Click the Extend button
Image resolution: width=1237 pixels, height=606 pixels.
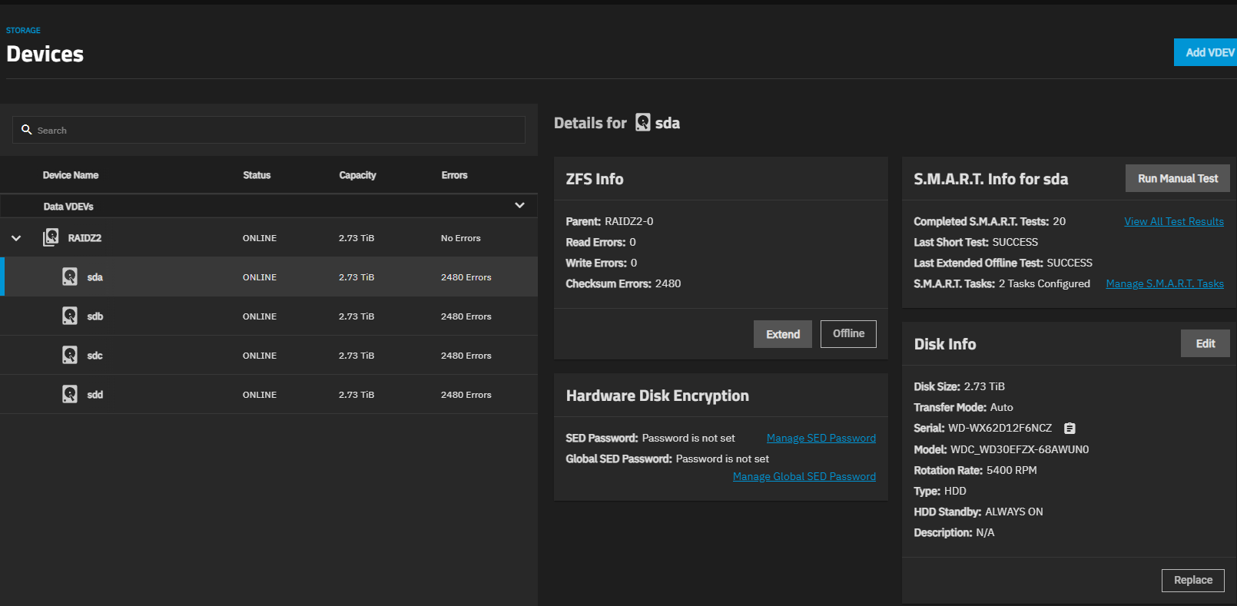coord(783,334)
